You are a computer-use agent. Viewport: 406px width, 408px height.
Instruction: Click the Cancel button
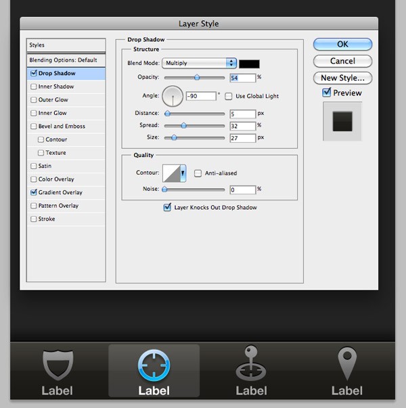pos(342,61)
